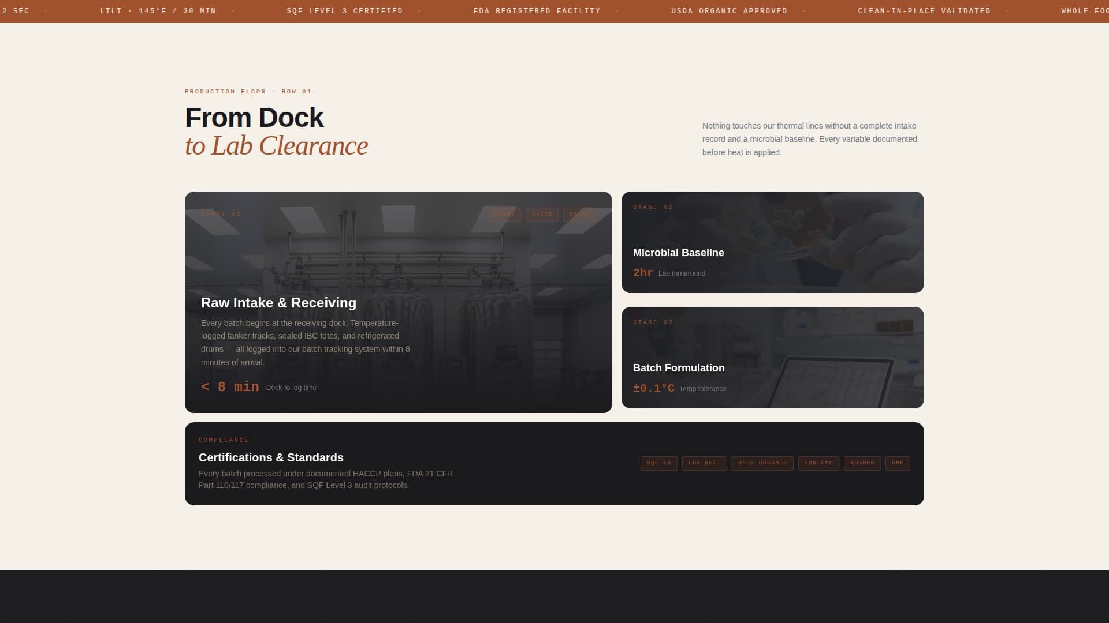Click the CLEAN-IN-PLACE VALIDATED ticker item
1109x623 pixels.
pyautogui.click(x=924, y=10)
